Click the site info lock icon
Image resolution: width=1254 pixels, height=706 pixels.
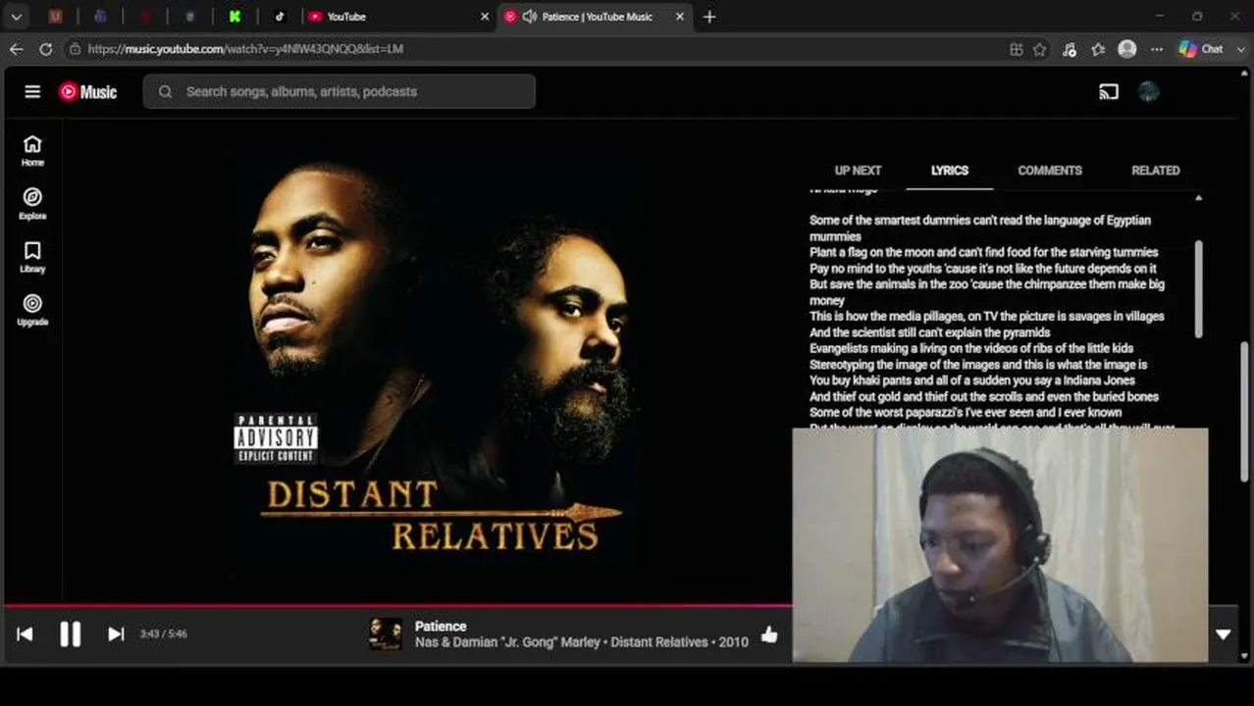coord(75,49)
